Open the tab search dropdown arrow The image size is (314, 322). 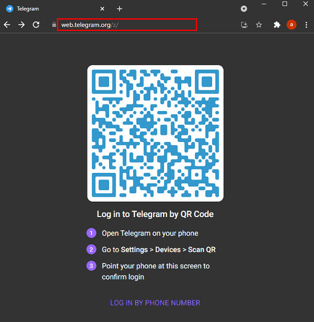pyautogui.click(x=243, y=9)
